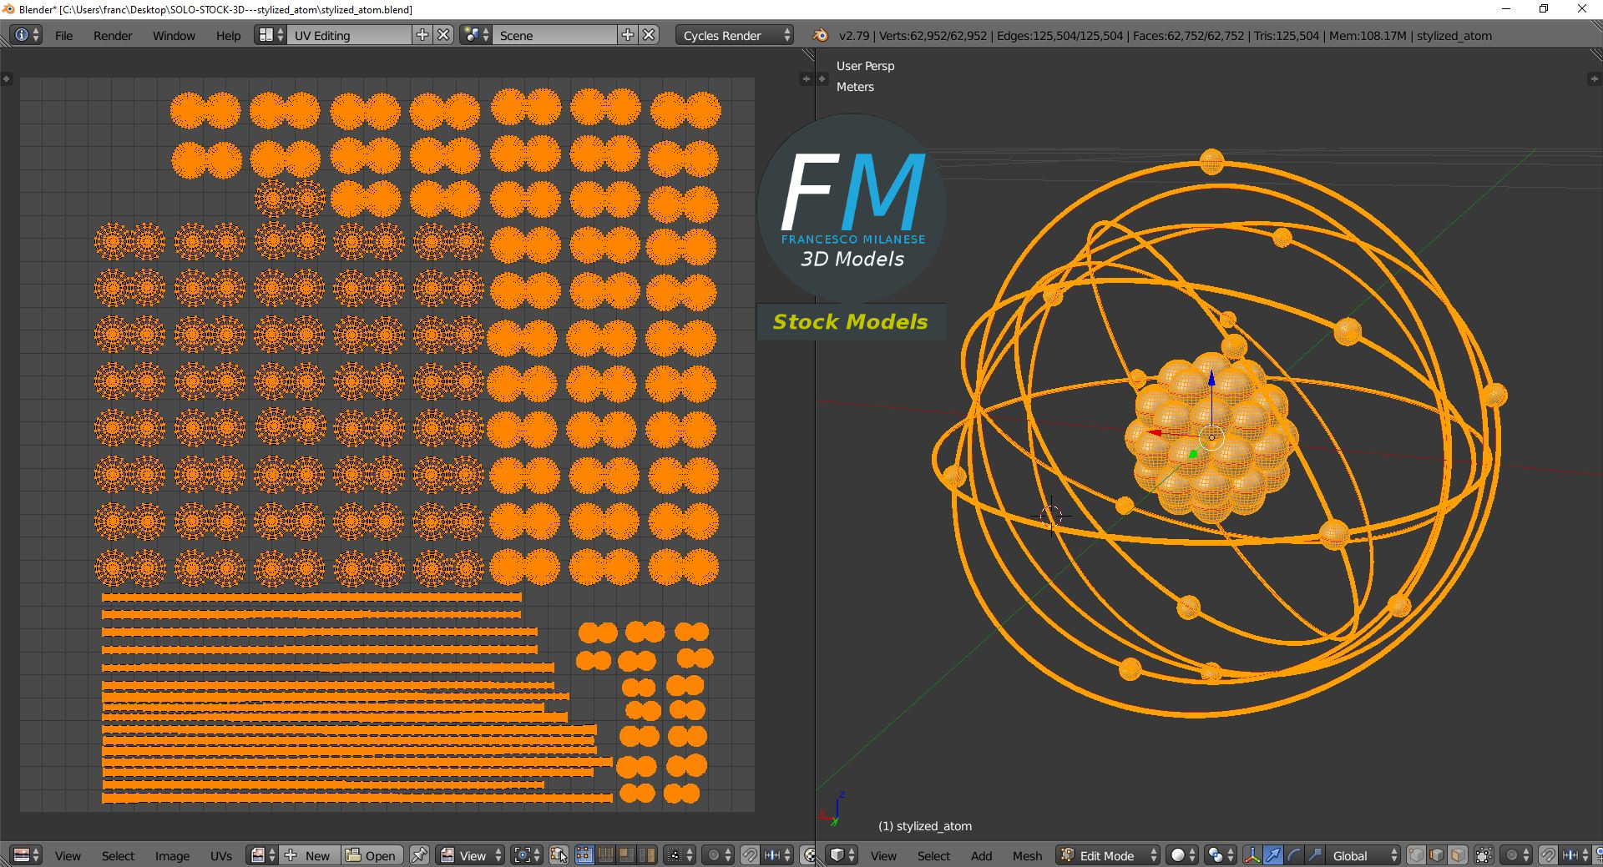The width and height of the screenshot is (1603, 867).
Task: Click the Blender logo in info header
Action: coord(821,35)
